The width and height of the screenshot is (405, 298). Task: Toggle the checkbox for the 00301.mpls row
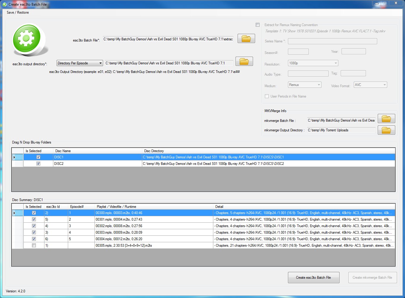click(x=34, y=219)
